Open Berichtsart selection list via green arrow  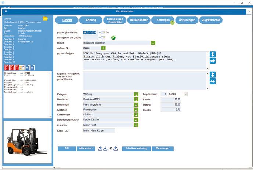136,99
